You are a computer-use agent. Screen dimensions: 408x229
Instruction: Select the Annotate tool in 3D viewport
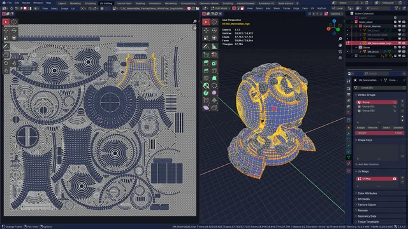pos(206,46)
